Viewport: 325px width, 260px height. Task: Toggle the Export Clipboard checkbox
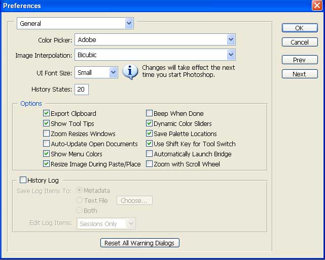click(46, 113)
